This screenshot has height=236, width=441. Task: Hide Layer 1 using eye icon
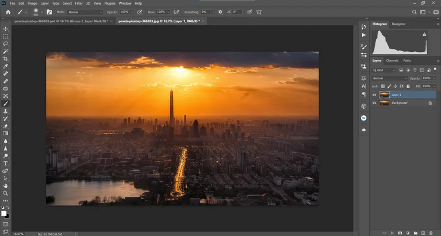click(x=374, y=94)
